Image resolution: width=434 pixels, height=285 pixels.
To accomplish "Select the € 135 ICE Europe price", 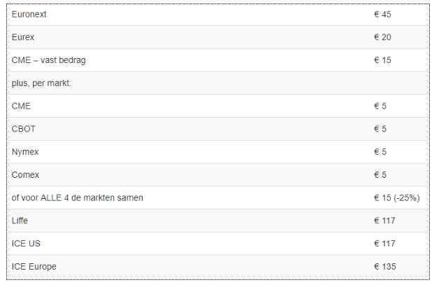I will click(x=385, y=267).
